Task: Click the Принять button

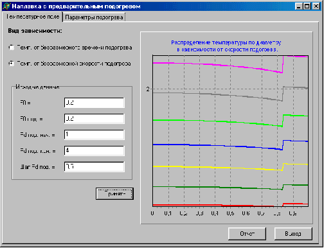Action: click(114, 194)
